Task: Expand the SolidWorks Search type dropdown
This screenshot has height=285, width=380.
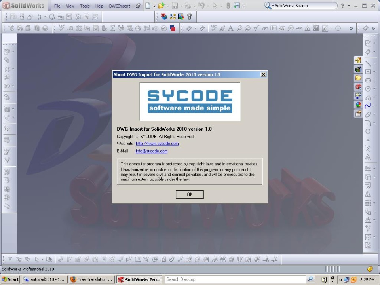Action: click(273, 6)
